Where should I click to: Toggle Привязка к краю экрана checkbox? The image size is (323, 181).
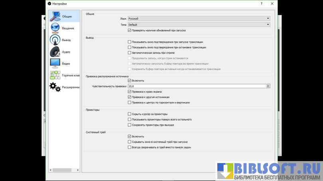[x=130, y=91]
